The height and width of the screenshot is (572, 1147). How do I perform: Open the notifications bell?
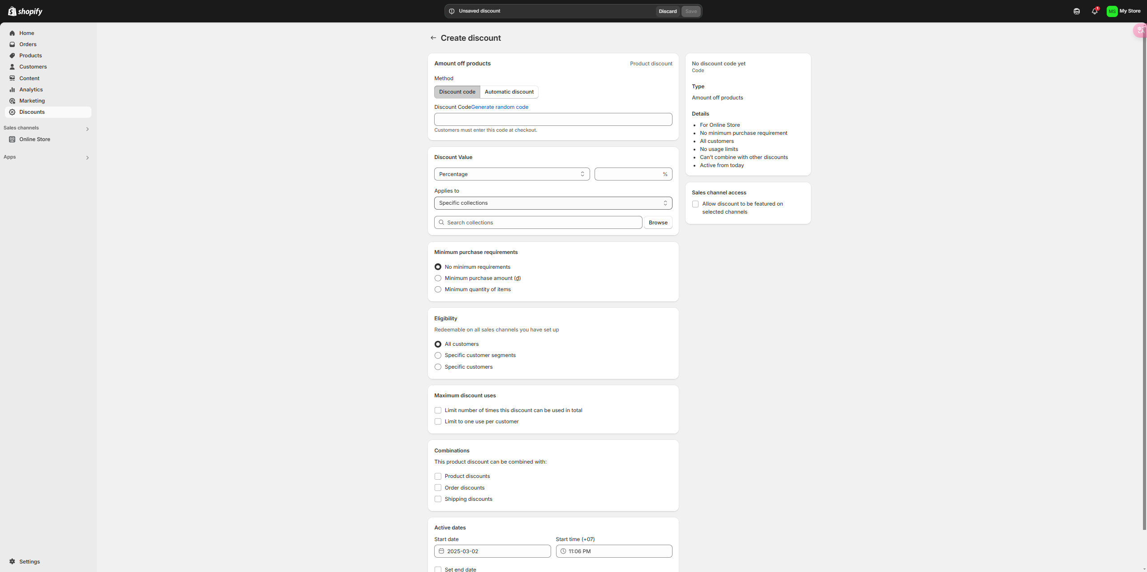(x=1095, y=11)
